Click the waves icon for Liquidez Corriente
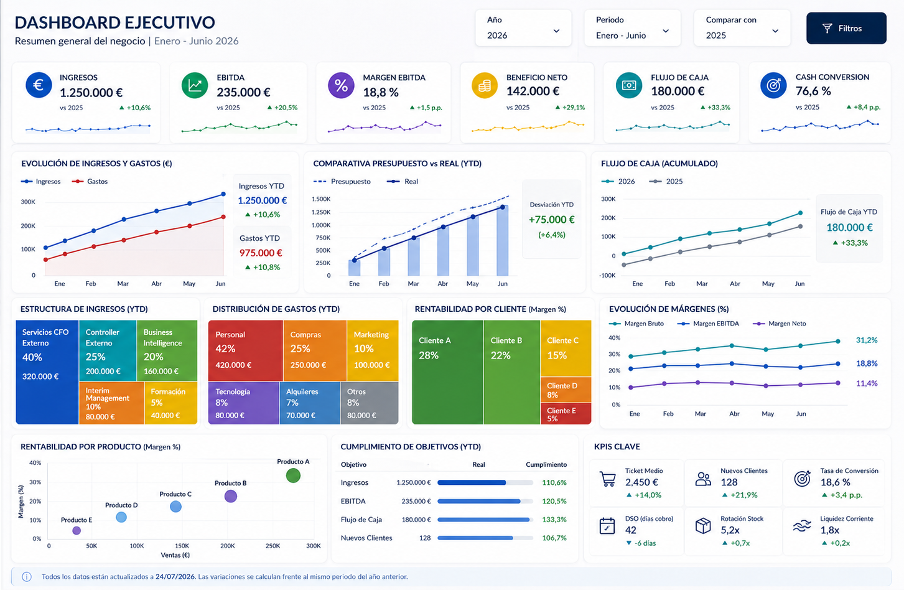 pyautogui.click(x=802, y=526)
